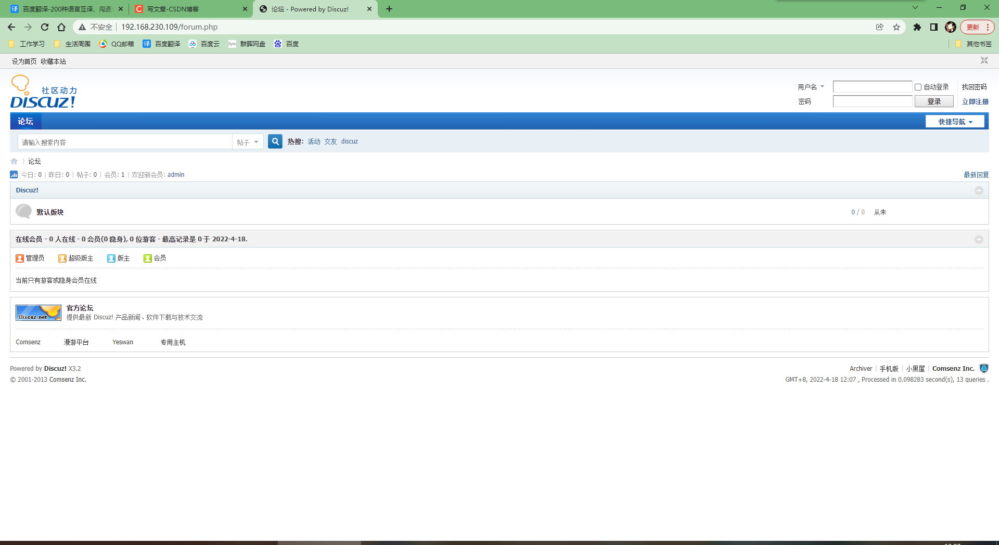Go forward in browser history
The width and height of the screenshot is (999, 545).
pyautogui.click(x=28, y=27)
